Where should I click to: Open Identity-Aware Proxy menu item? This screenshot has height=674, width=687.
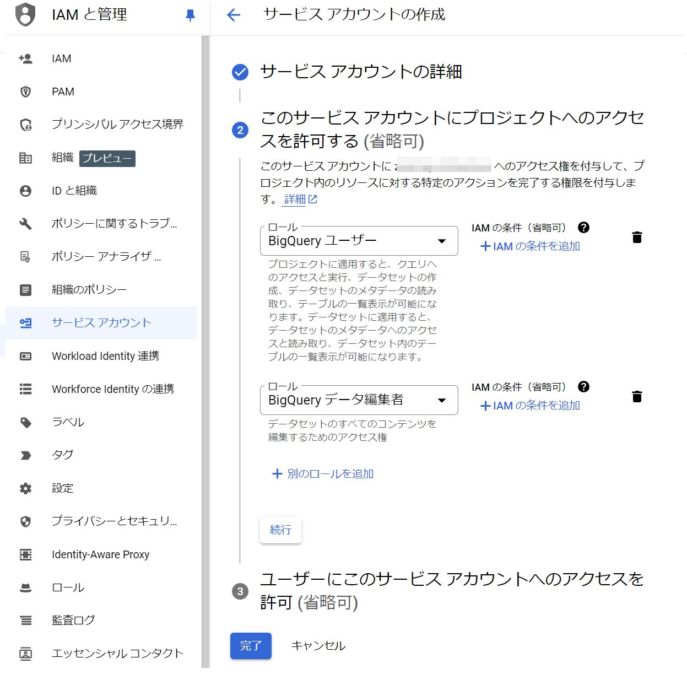click(x=101, y=554)
